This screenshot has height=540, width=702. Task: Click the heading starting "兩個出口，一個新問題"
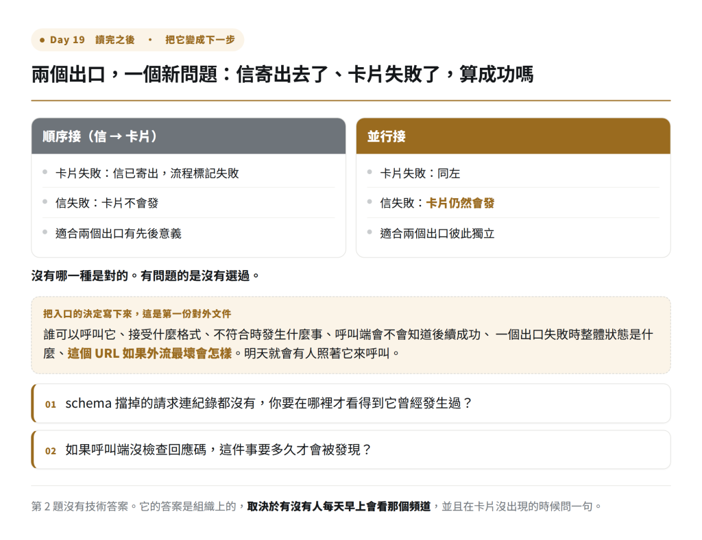coord(282,74)
